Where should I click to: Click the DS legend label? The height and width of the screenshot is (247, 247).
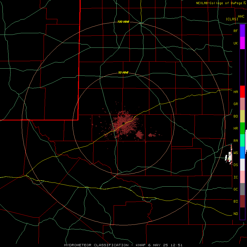tap(235, 165)
